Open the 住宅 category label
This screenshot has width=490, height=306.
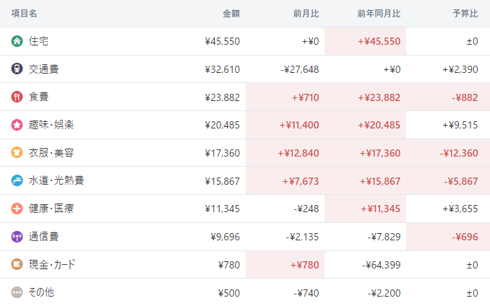click(39, 41)
